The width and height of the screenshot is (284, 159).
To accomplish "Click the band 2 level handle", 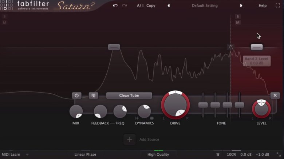I will pyautogui.click(x=257, y=47).
